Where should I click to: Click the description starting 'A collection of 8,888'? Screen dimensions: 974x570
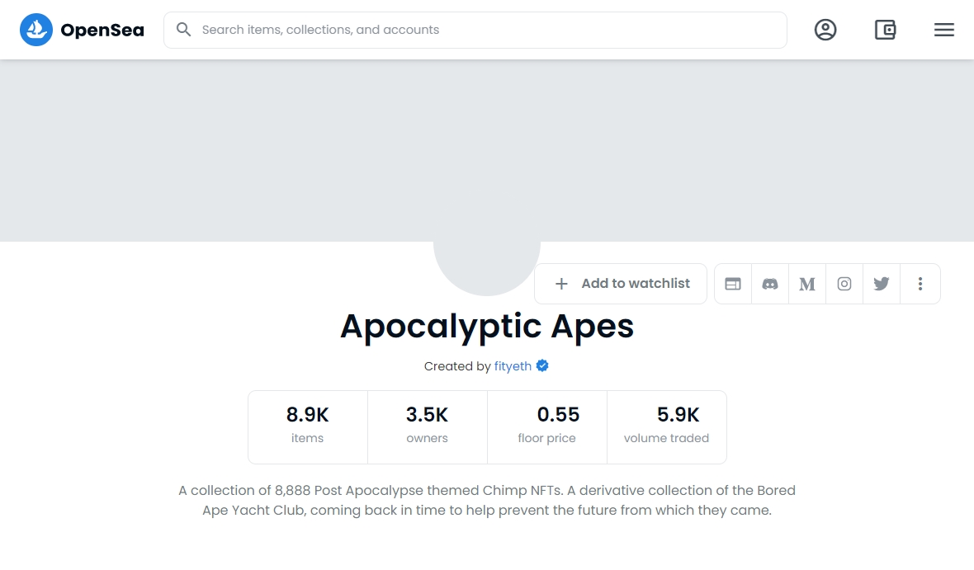coord(487,501)
